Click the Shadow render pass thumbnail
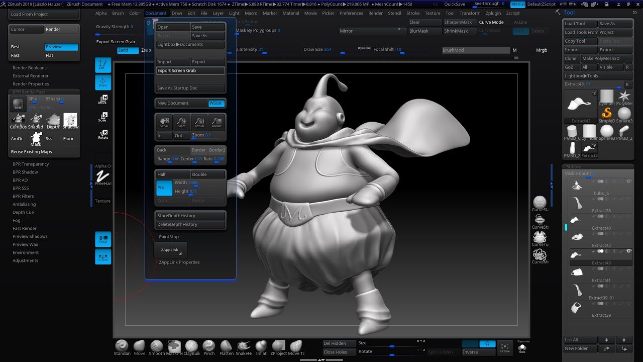This screenshot has height=362, width=643. 70,121
